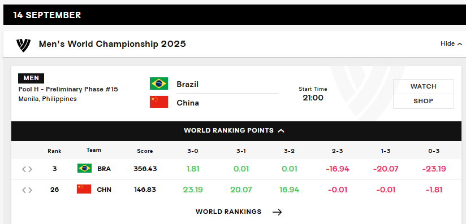Image resolution: width=466 pixels, height=224 pixels.
Task: Click the Men's World Championship 2025 title
Action: [x=113, y=44]
